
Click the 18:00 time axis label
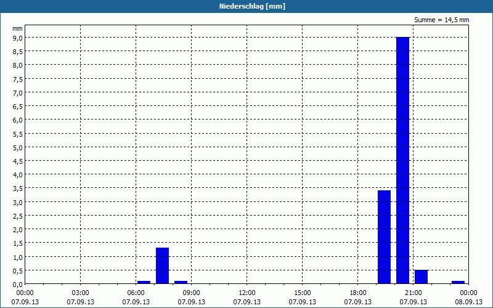(x=358, y=293)
